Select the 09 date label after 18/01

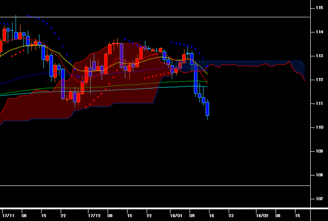pos(192,216)
